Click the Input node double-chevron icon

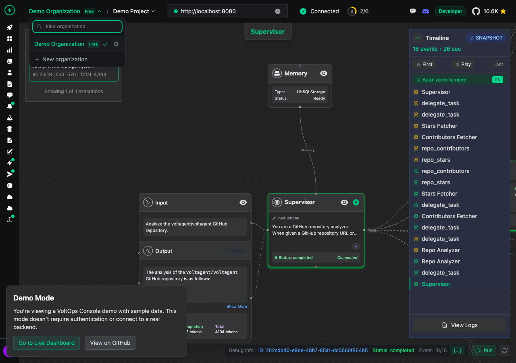click(148, 202)
